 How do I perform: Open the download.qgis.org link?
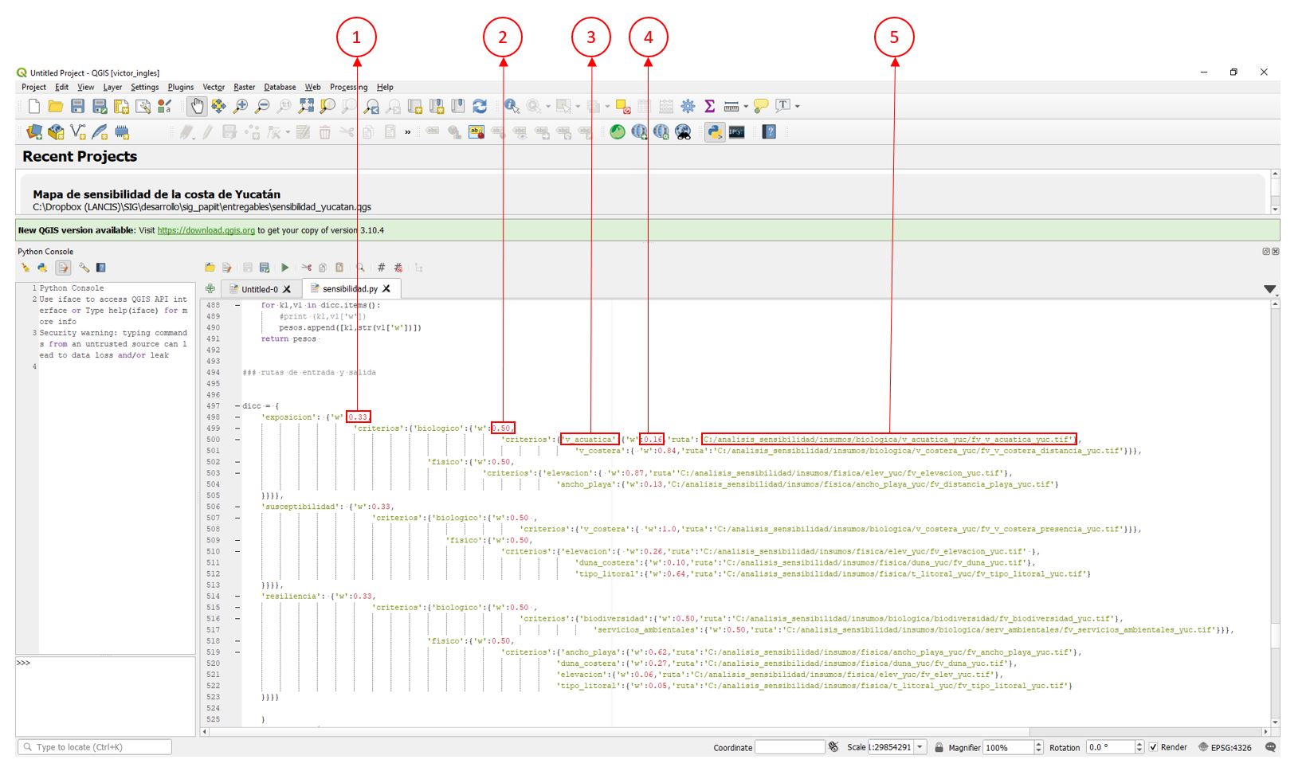tap(206, 230)
